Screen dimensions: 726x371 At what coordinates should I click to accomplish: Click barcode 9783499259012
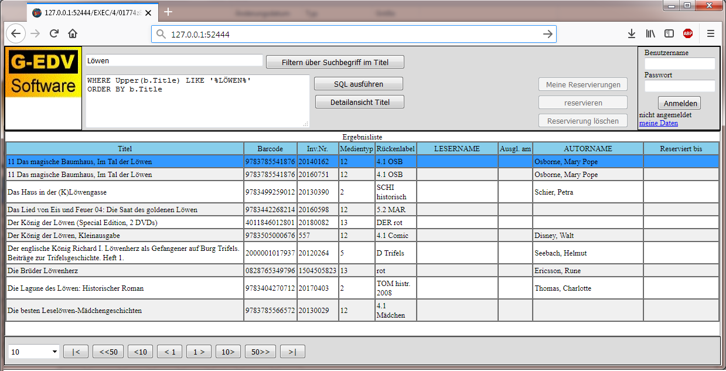pos(270,192)
